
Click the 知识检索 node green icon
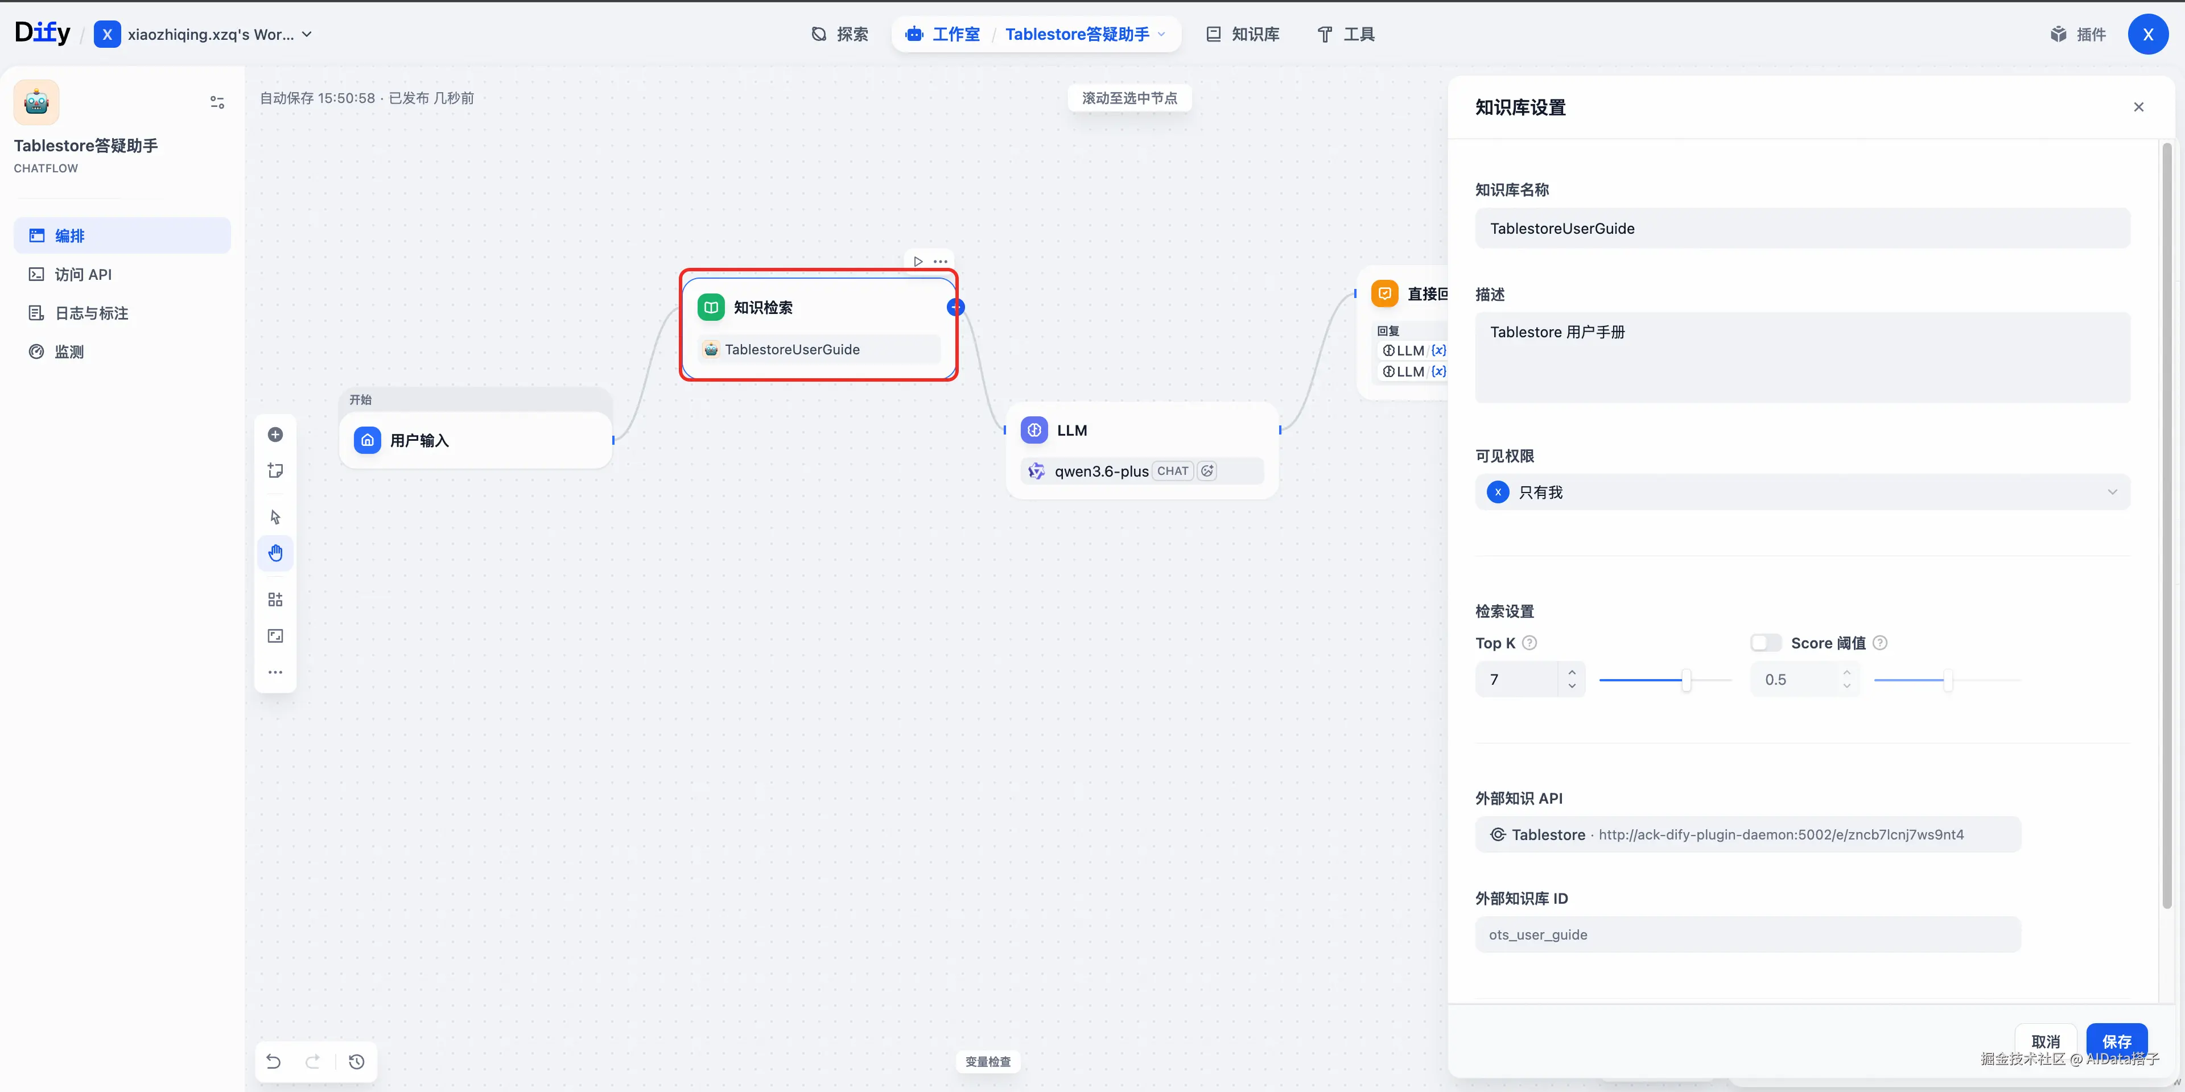coord(711,307)
